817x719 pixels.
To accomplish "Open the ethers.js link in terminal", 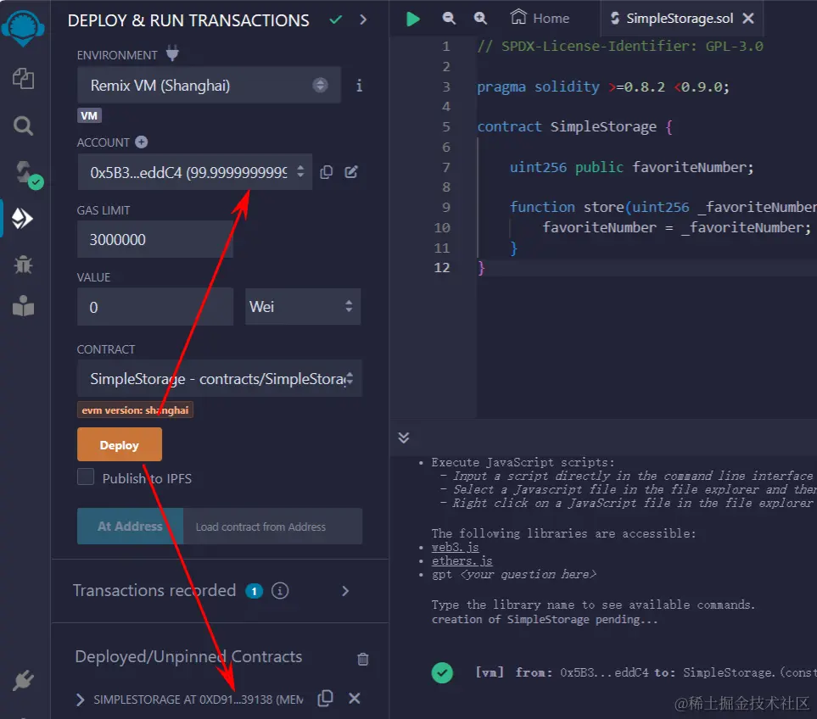I will [462, 560].
